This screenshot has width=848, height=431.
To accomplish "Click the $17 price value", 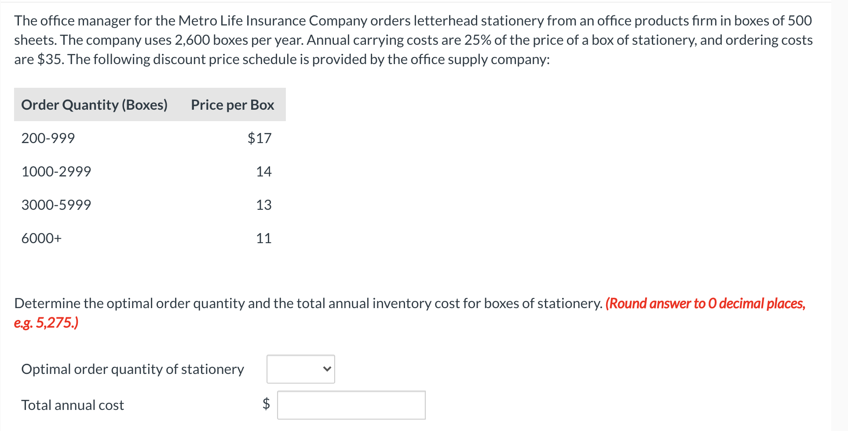I will pos(260,138).
